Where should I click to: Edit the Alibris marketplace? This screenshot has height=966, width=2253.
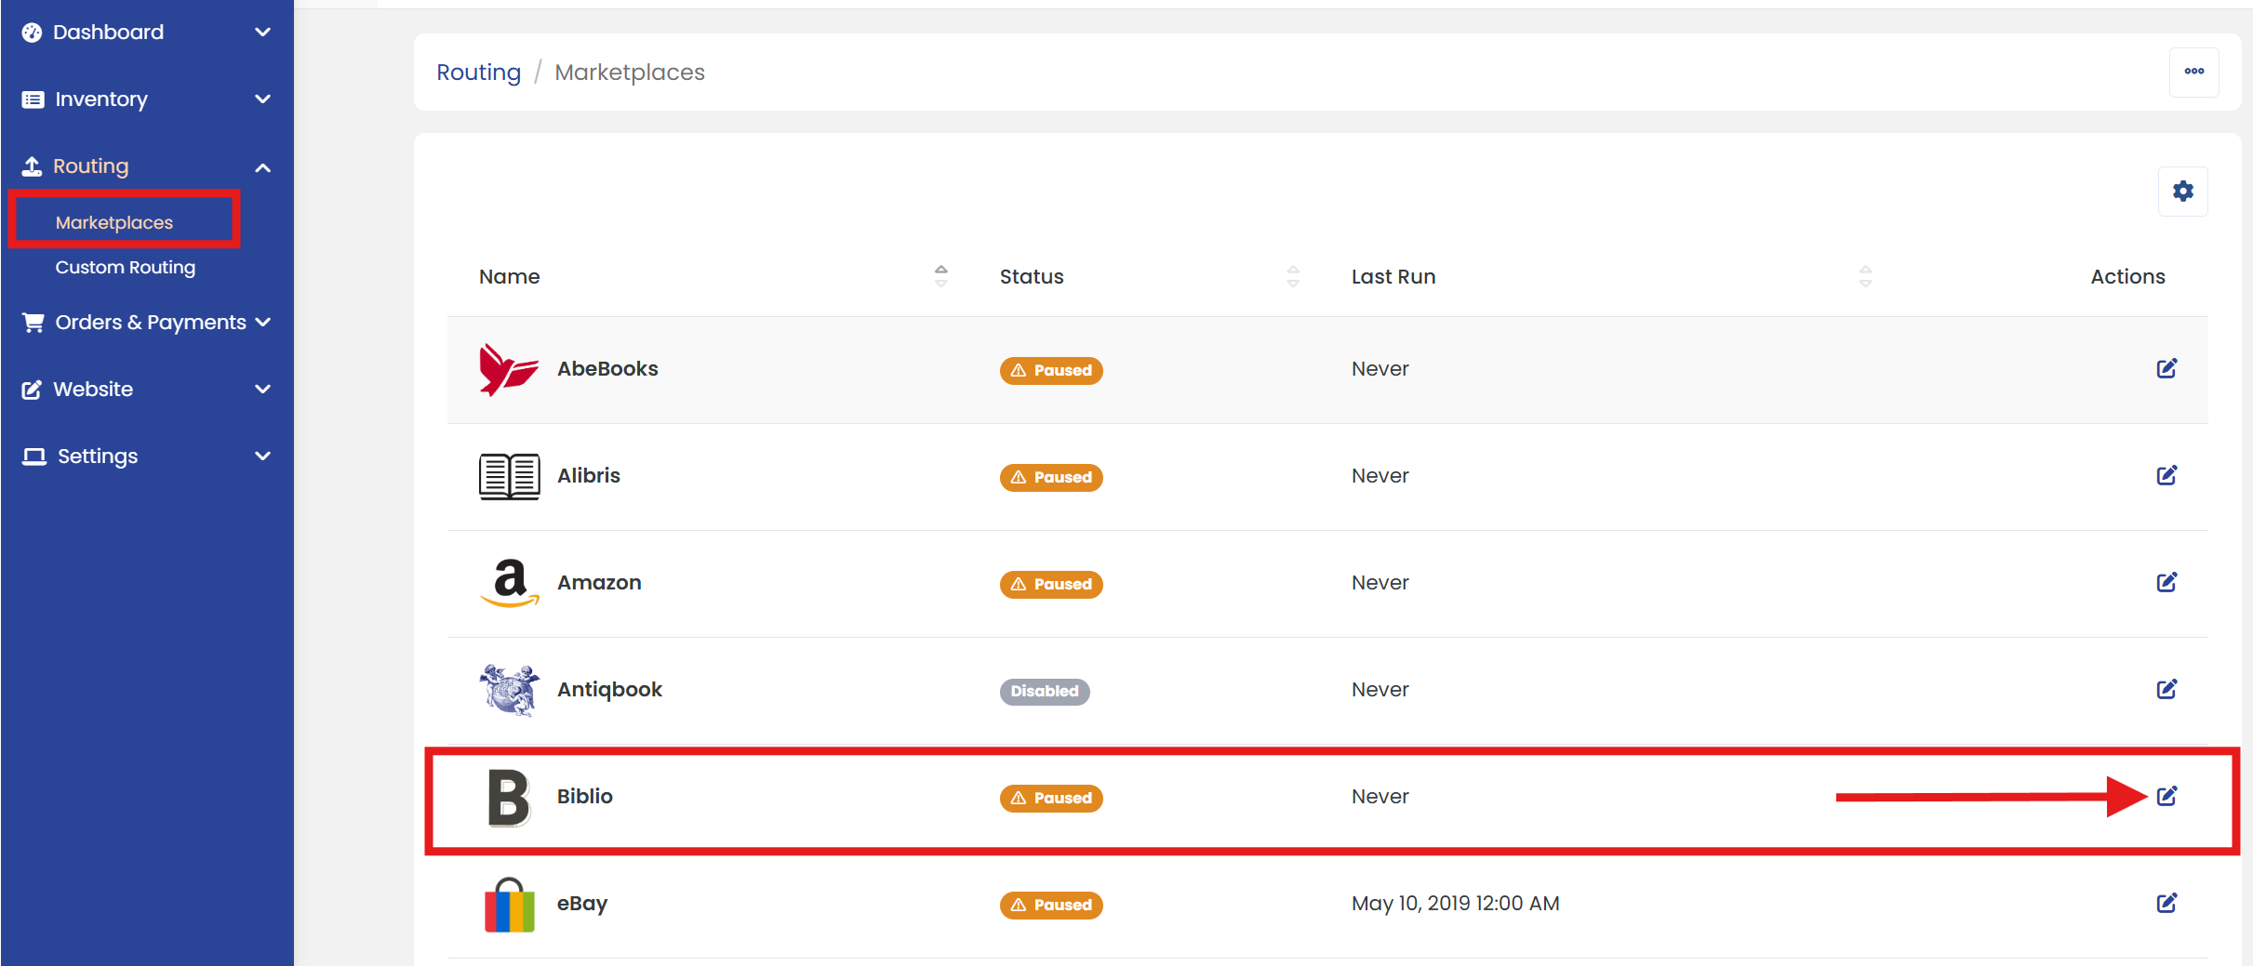[x=2167, y=475]
